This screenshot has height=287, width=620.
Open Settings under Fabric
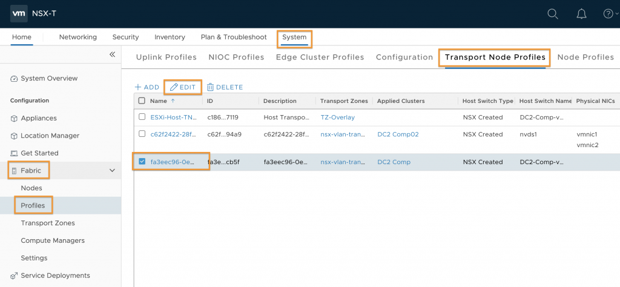(x=34, y=258)
